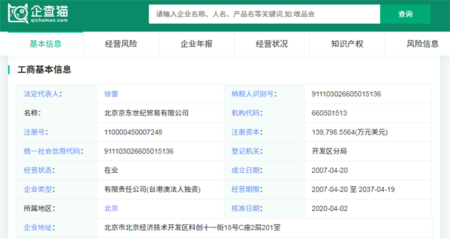
Task: Click the 企查猫 cat logo icon
Action: tap(18, 13)
